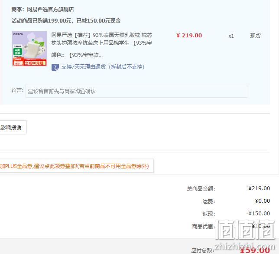Select the color option 【93%宝宝款...
This screenshot has height=254, width=279.
(x=86, y=55)
